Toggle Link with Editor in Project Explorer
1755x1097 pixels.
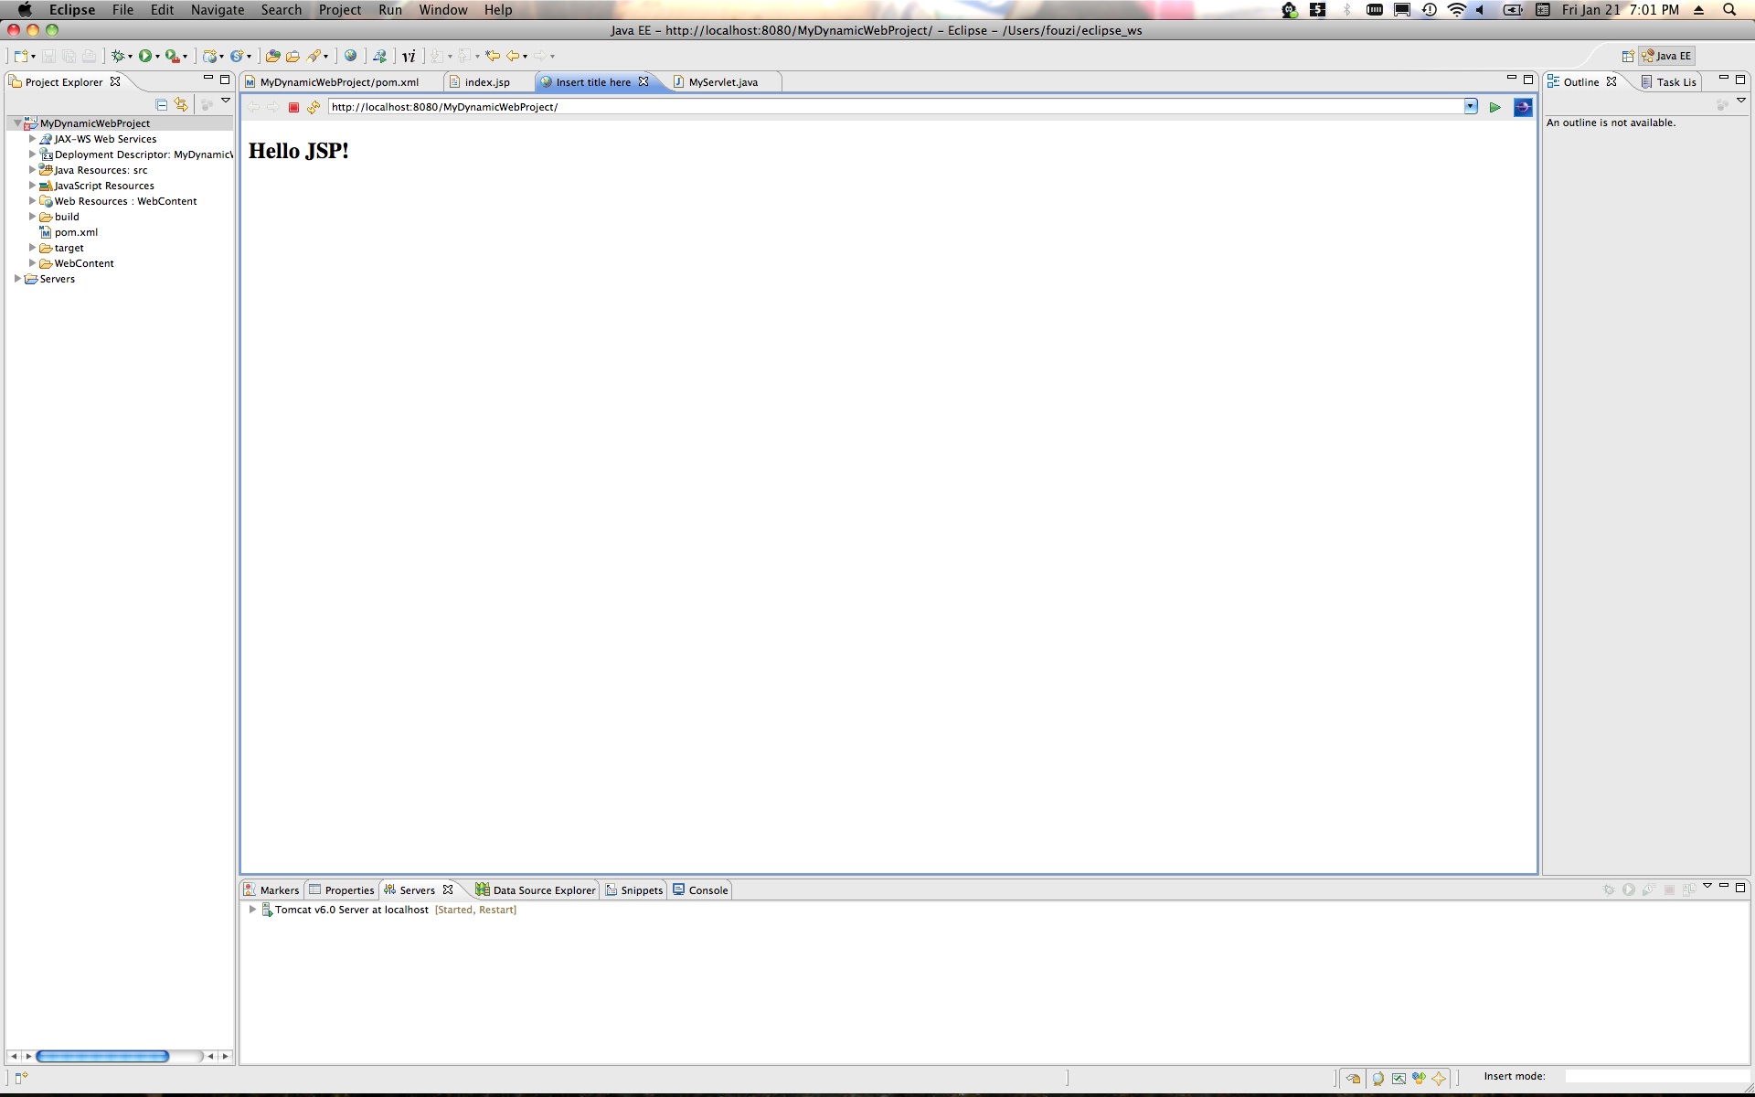(181, 105)
